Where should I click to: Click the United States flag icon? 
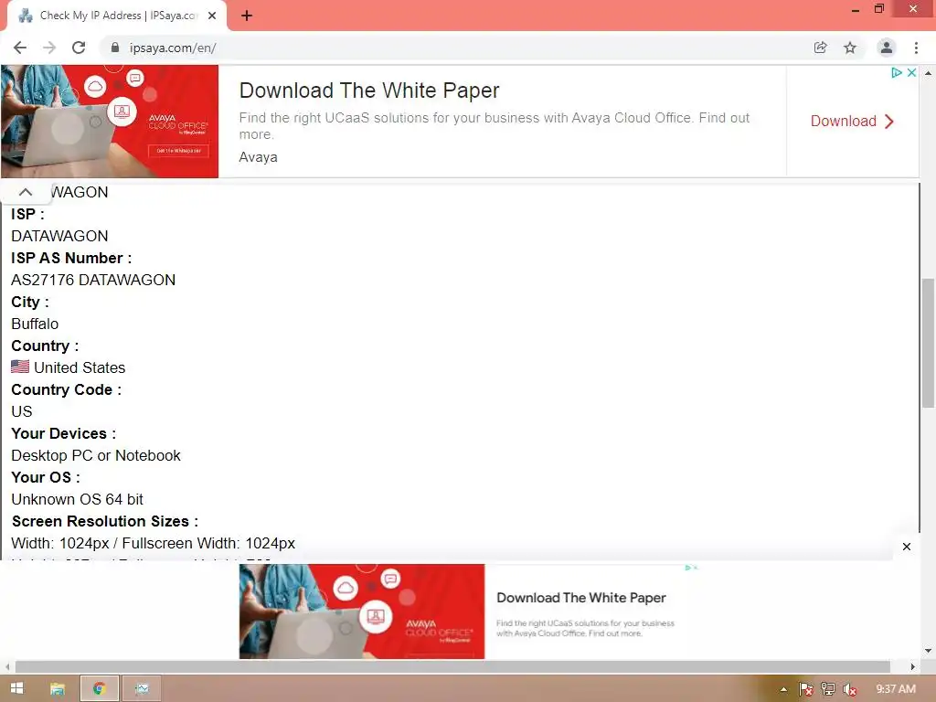click(20, 367)
